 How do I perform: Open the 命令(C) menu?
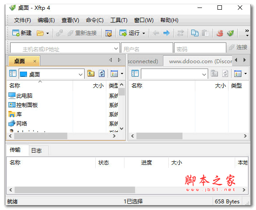pyautogui.click(x=95, y=20)
